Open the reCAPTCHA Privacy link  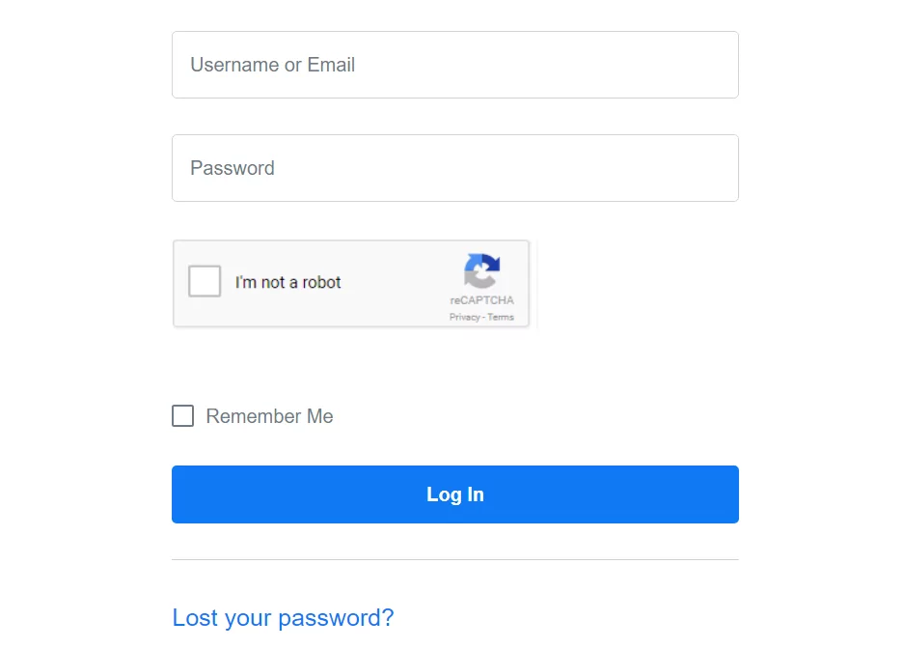(x=464, y=318)
